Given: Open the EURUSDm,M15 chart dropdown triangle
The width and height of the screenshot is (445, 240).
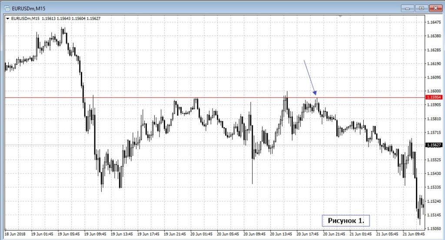Looking at the screenshot, I should coord(7,18).
